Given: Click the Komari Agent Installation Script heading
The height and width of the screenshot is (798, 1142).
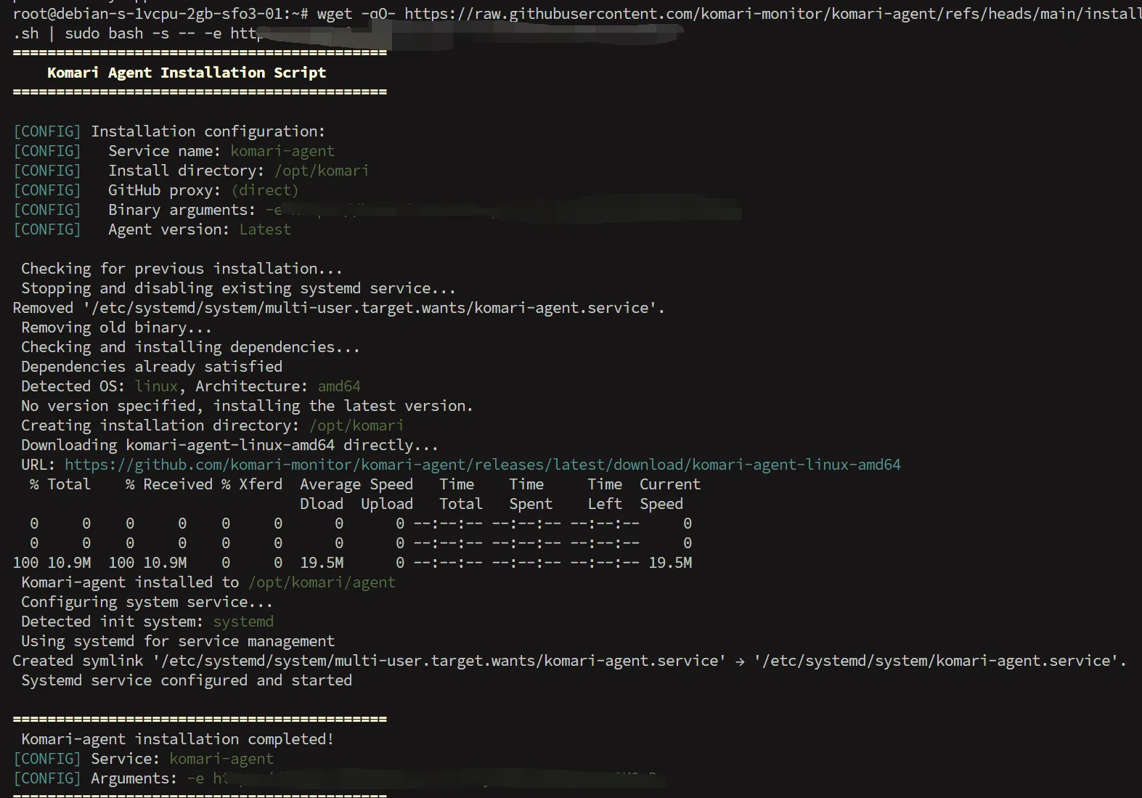Looking at the screenshot, I should coord(187,73).
